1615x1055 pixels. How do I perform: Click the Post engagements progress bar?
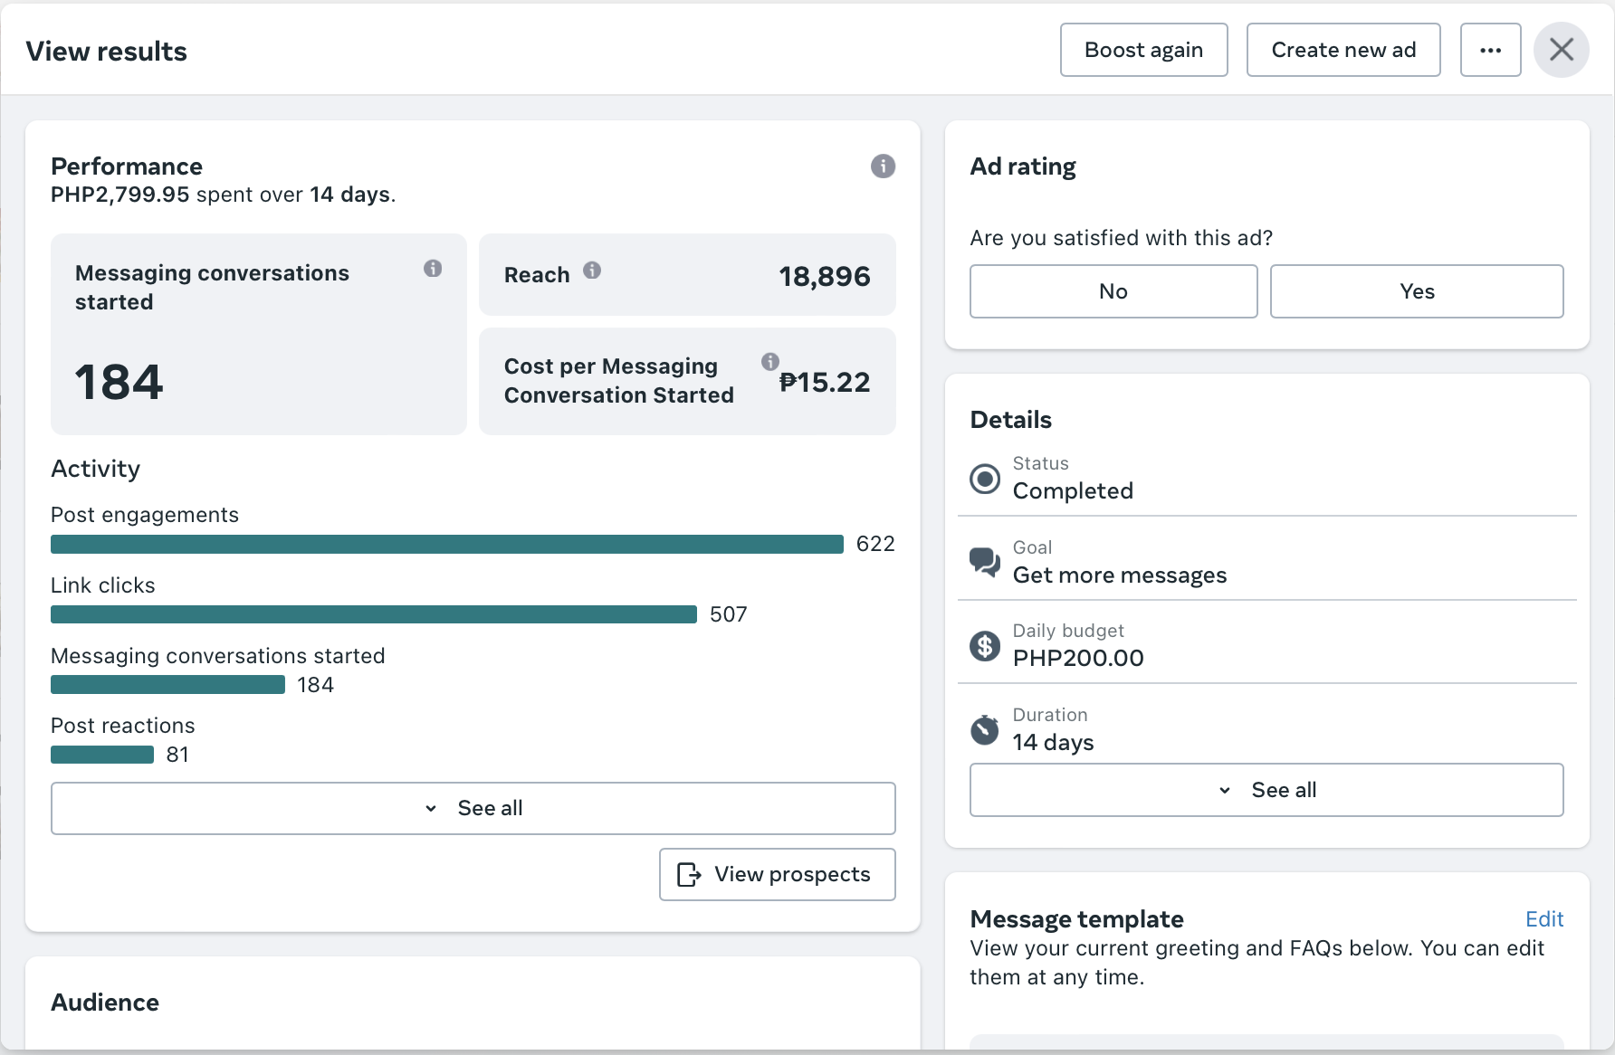tap(447, 545)
